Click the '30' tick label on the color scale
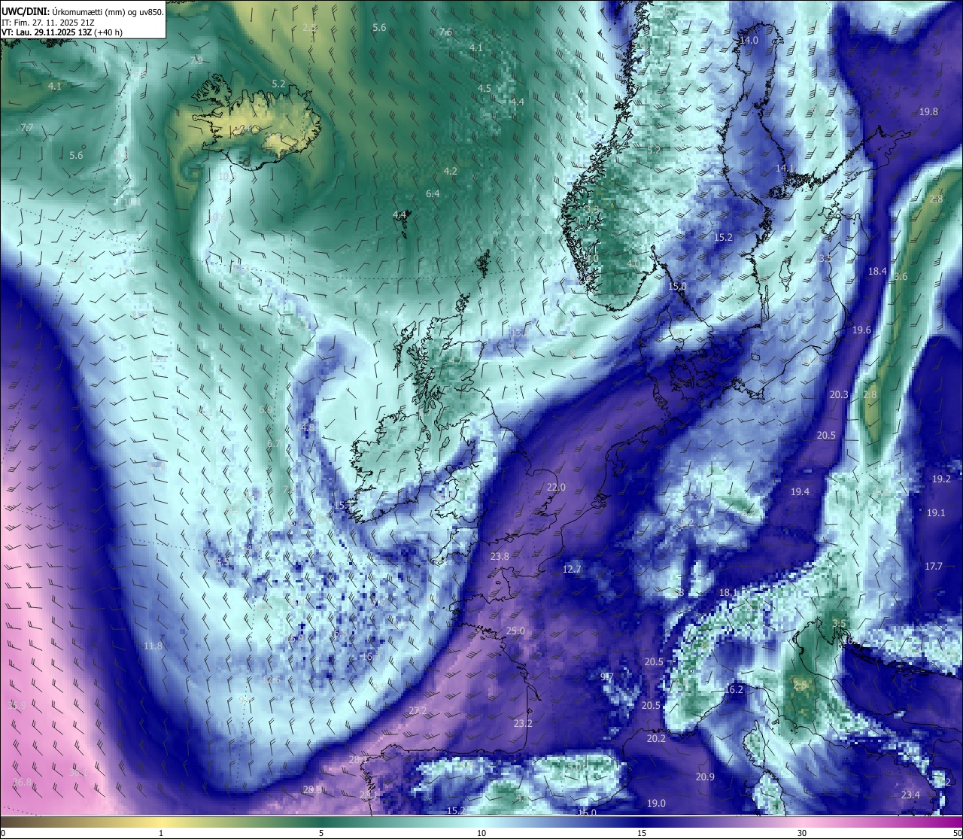The image size is (963, 839). pyautogui.click(x=802, y=833)
